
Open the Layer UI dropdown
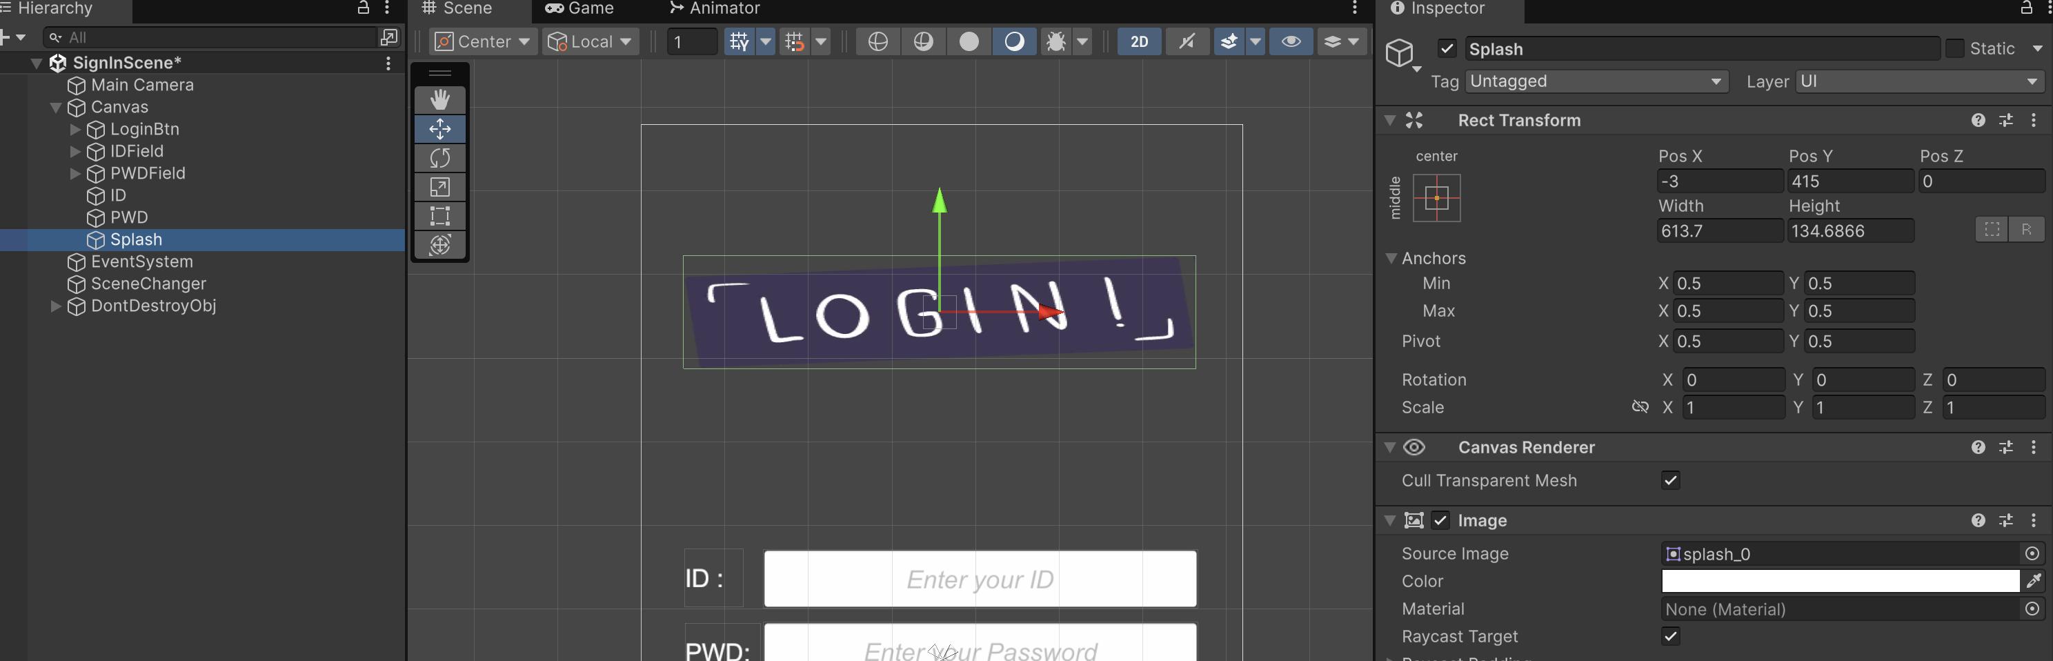click(x=1919, y=81)
